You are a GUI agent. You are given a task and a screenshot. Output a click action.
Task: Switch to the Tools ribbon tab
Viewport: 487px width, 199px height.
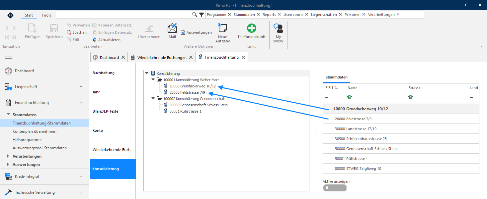(46, 15)
